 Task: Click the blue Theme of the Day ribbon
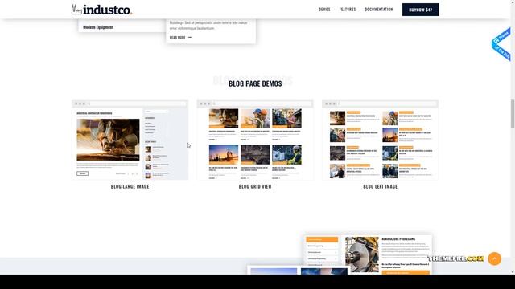pyautogui.click(x=501, y=44)
